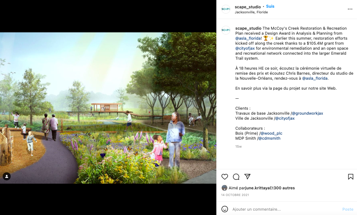
Task: Visit the @cityofjax mention in the grant sentence
Action: 245,48
